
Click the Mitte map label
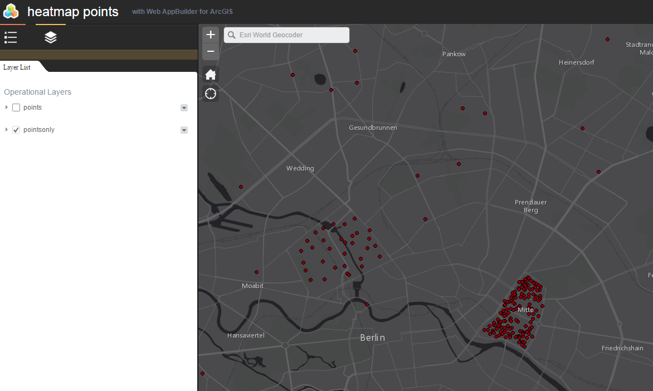(525, 310)
